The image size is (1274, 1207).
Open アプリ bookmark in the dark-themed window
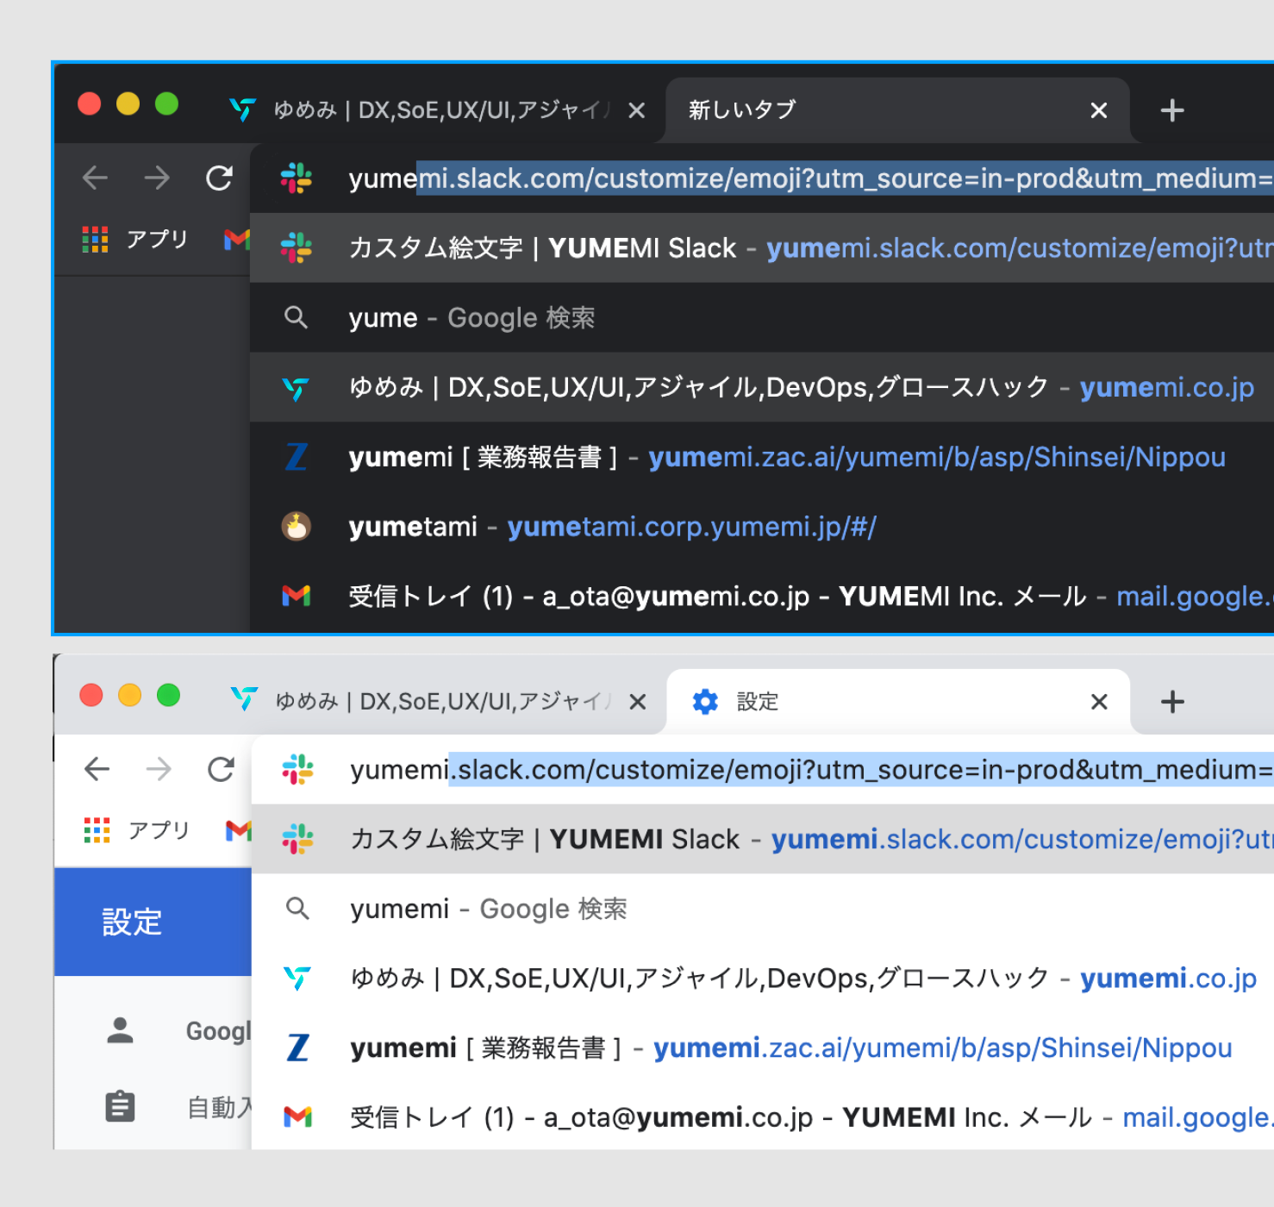[135, 240]
